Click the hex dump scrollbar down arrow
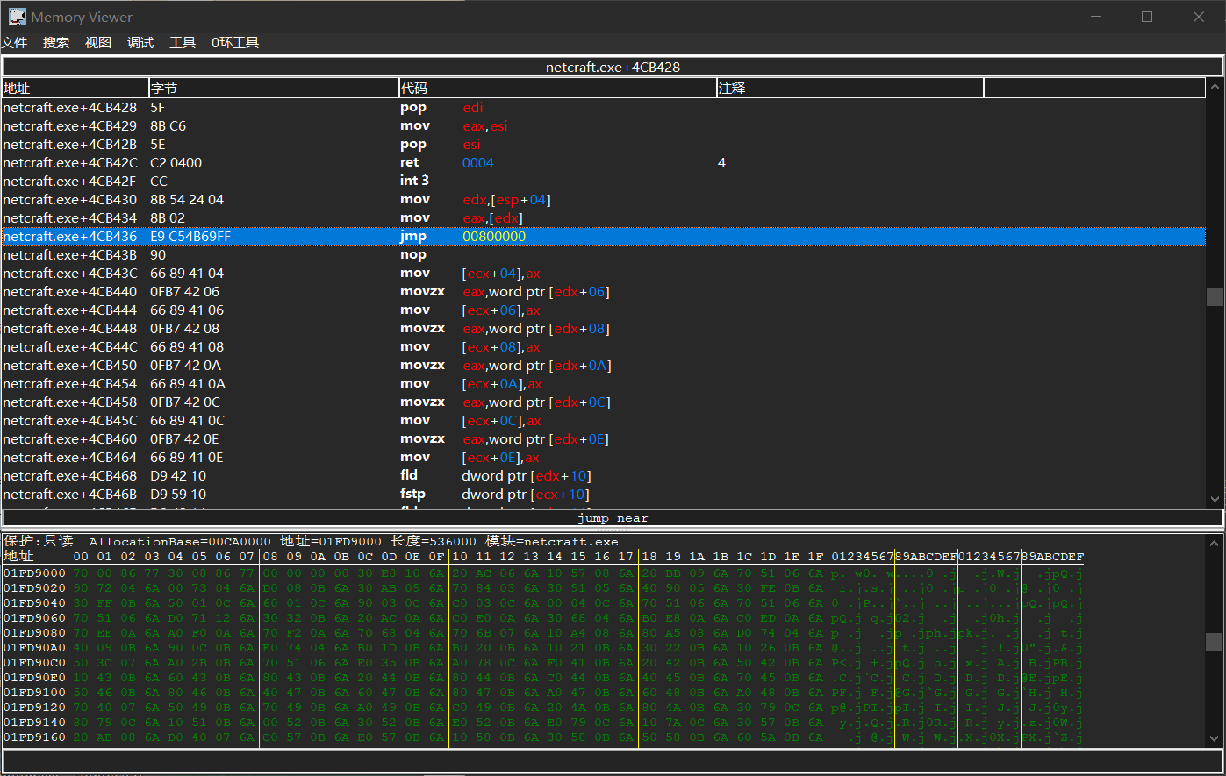This screenshot has height=776, width=1226. click(x=1215, y=738)
